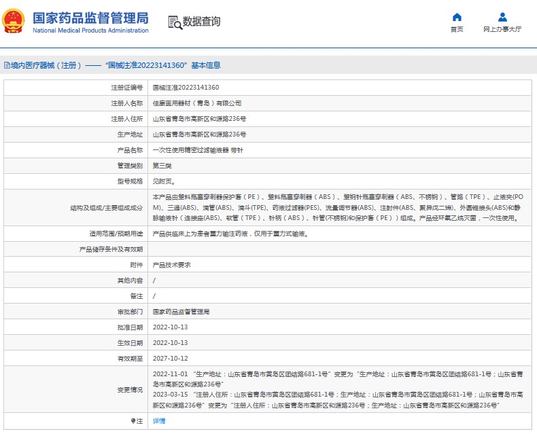Click approval department value 国家药品监督管理局
The width and height of the screenshot is (537, 434).
click(x=181, y=312)
